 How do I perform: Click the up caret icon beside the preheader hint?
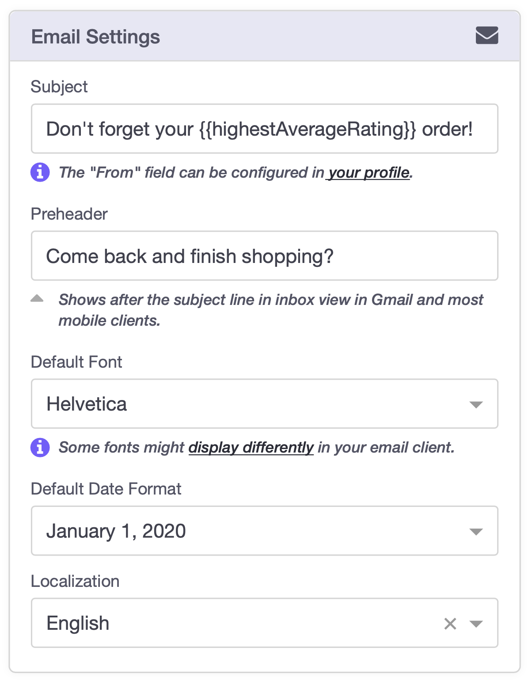click(x=37, y=299)
